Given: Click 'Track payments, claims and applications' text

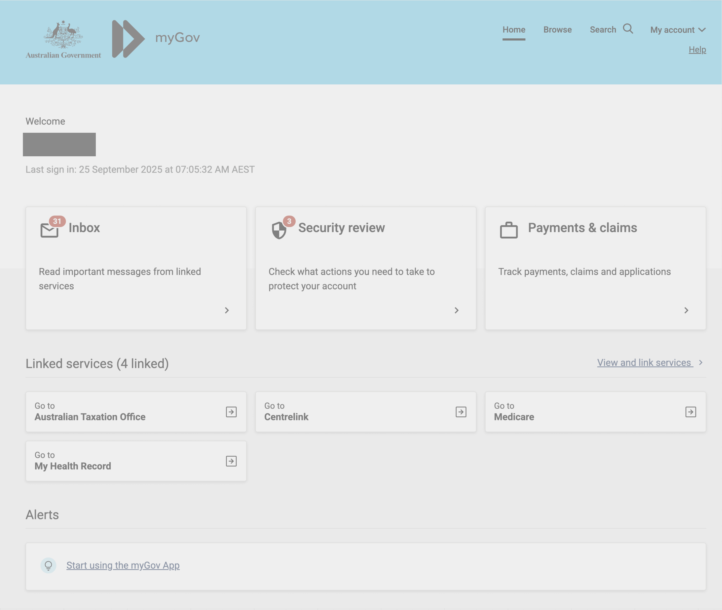Looking at the screenshot, I should (585, 272).
